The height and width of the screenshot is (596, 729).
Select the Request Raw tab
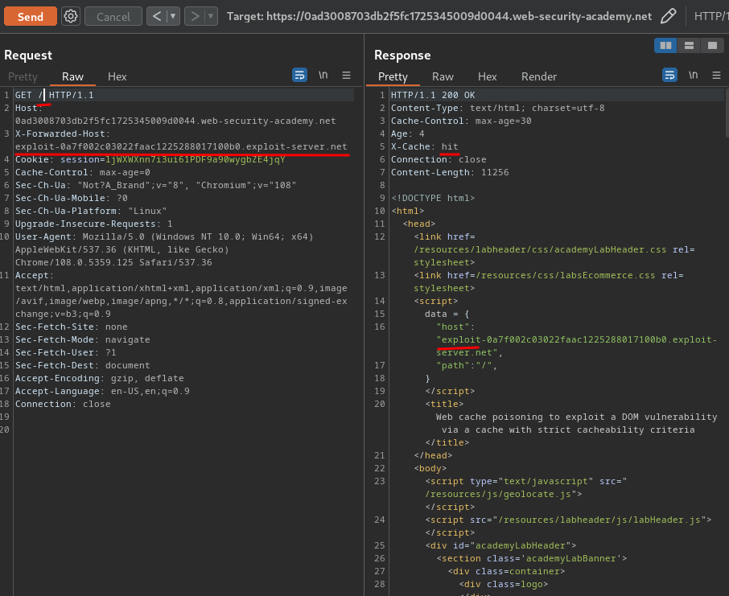click(x=72, y=76)
